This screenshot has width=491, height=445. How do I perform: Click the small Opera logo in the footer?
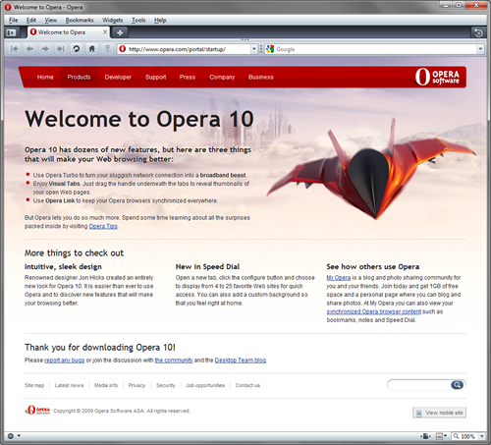tap(37, 411)
